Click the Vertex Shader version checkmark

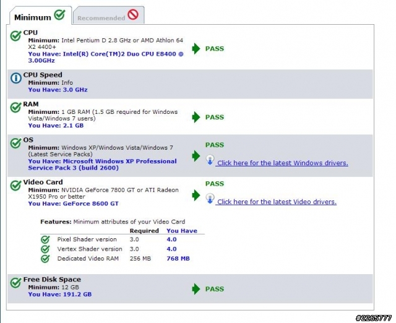point(45,249)
